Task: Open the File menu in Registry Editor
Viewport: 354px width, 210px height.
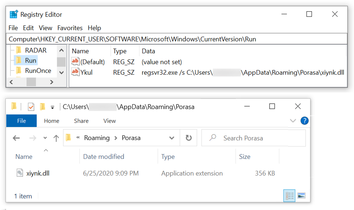Action: point(13,28)
